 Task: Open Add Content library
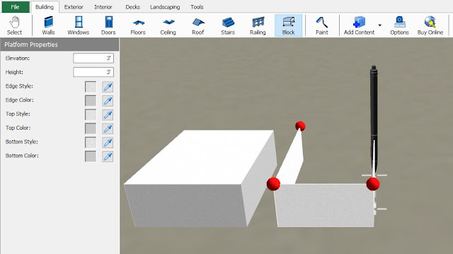[359, 25]
